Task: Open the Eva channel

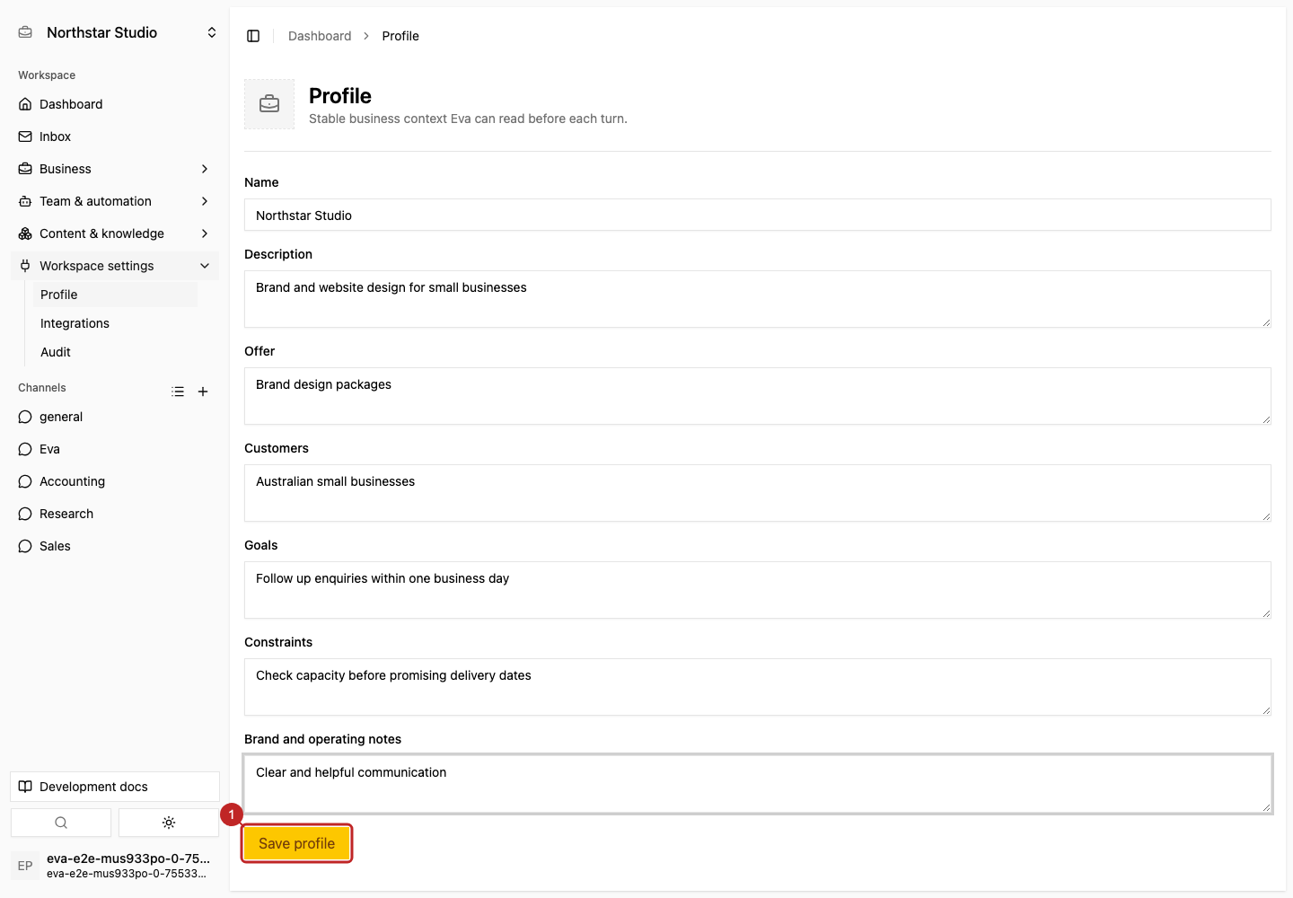Action: click(115, 449)
